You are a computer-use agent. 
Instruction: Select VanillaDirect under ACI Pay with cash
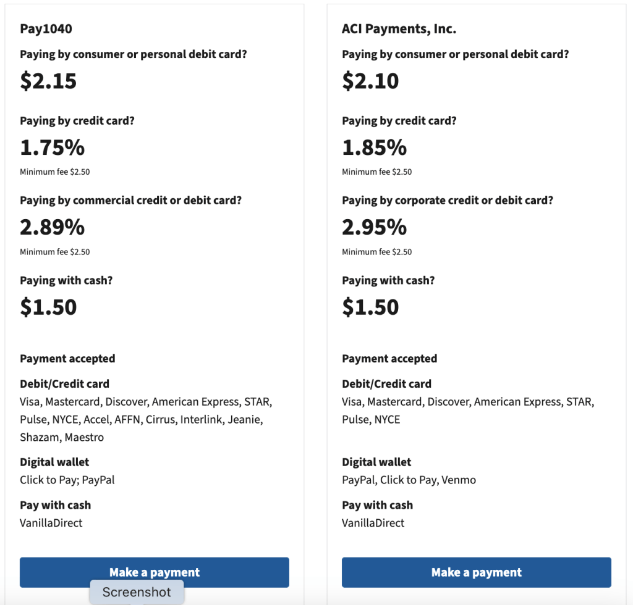tap(373, 523)
